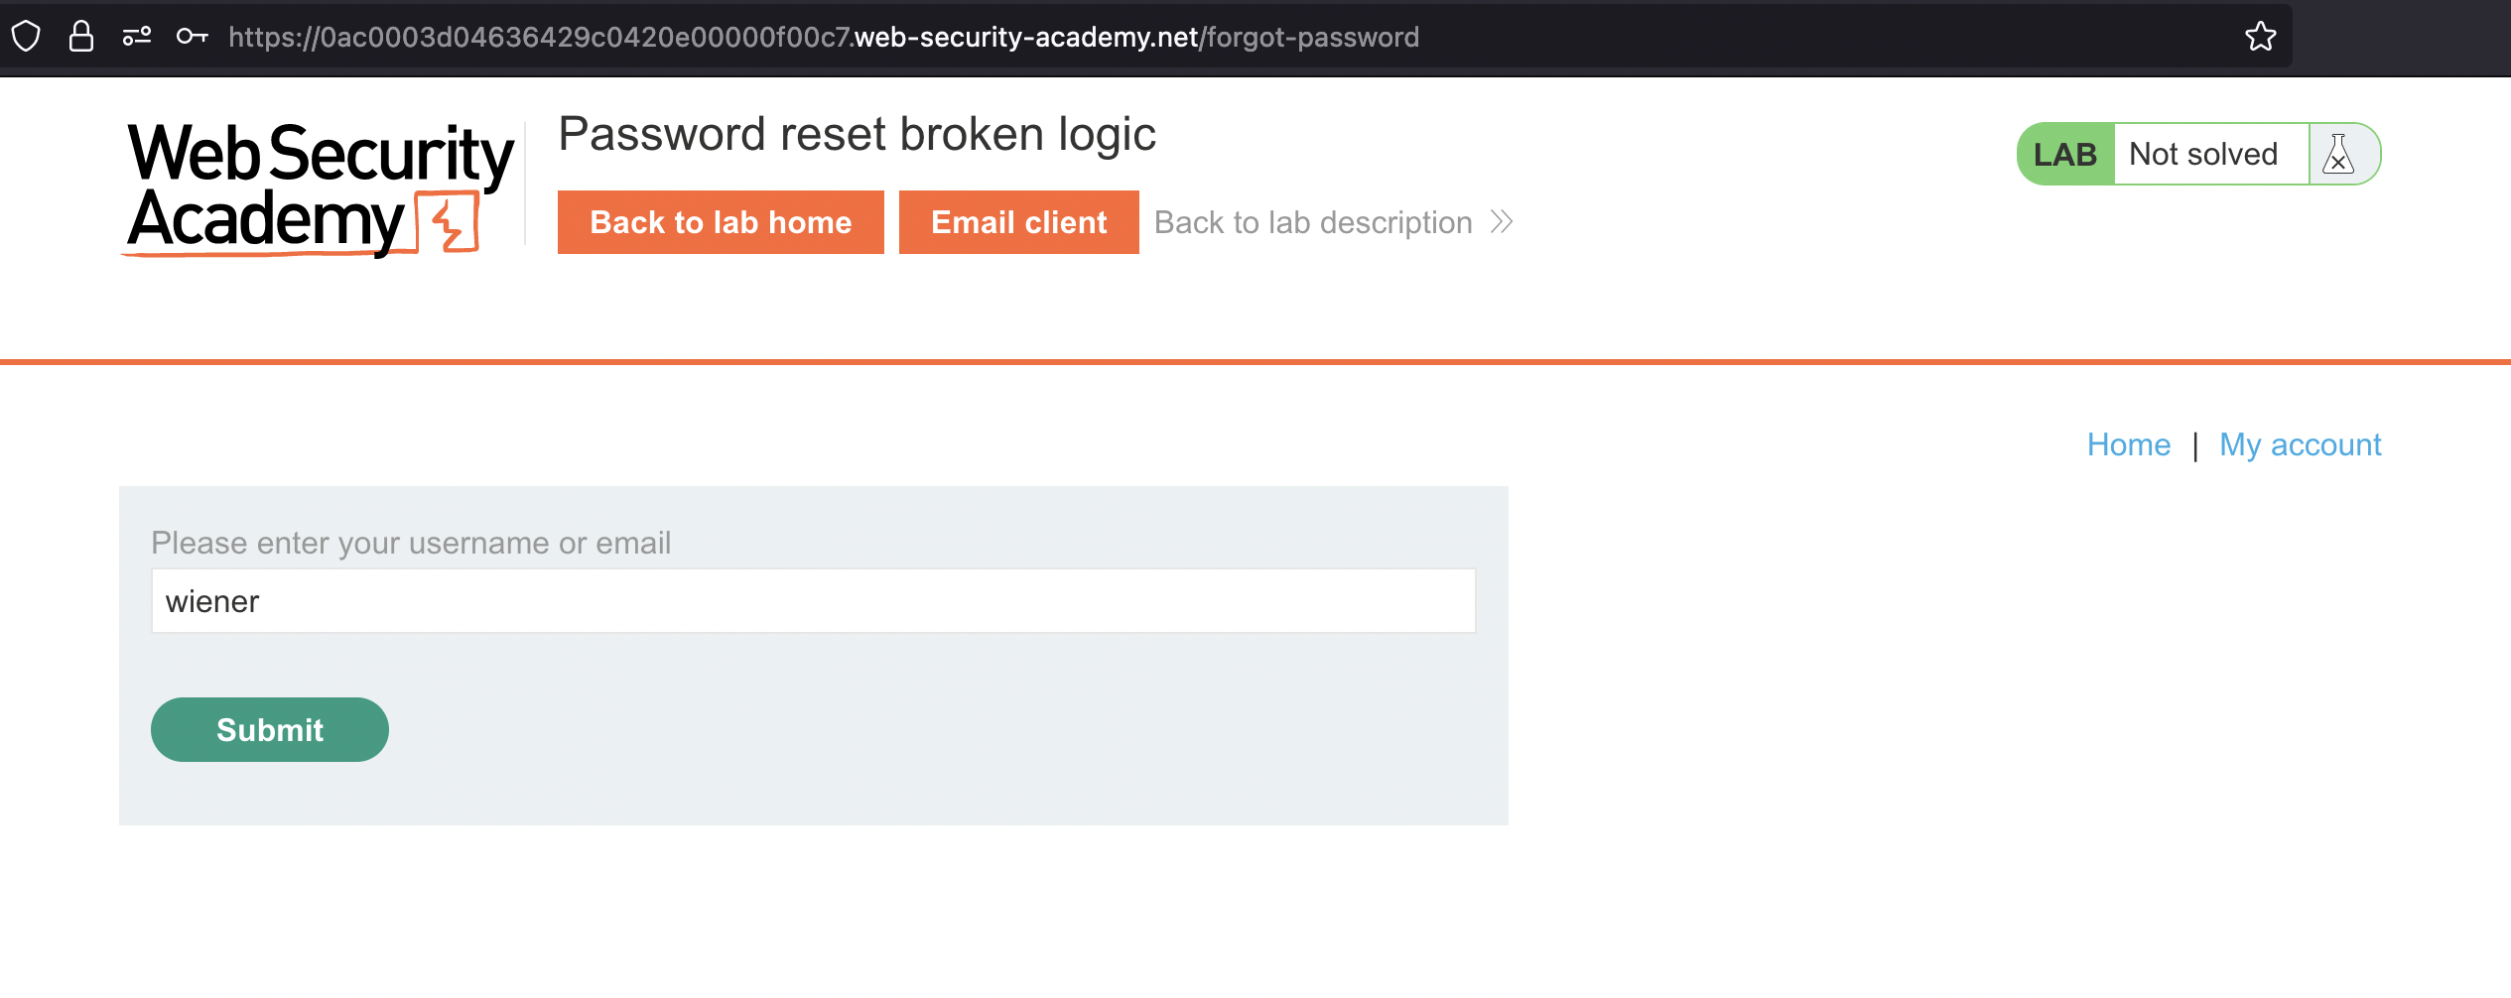Click the Password reset broken logic heading

tap(857, 134)
